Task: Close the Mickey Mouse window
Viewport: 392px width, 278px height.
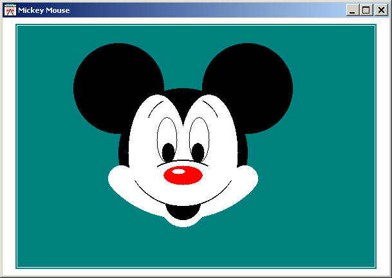Action: click(381, 10)
